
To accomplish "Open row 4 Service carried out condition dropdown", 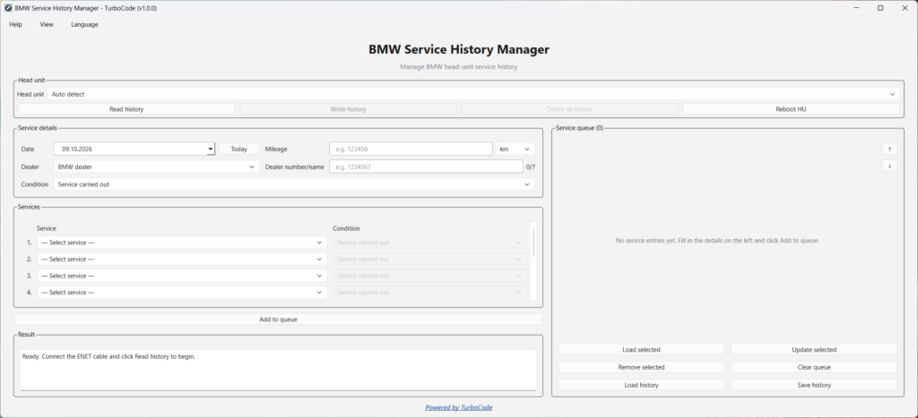I will click(x=429, y=293).
